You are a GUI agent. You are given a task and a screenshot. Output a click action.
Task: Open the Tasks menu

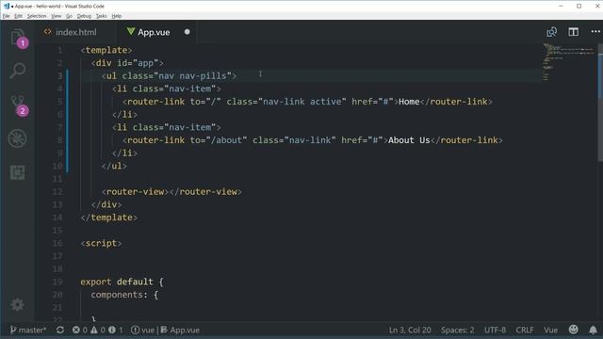[x=101, y=16]
